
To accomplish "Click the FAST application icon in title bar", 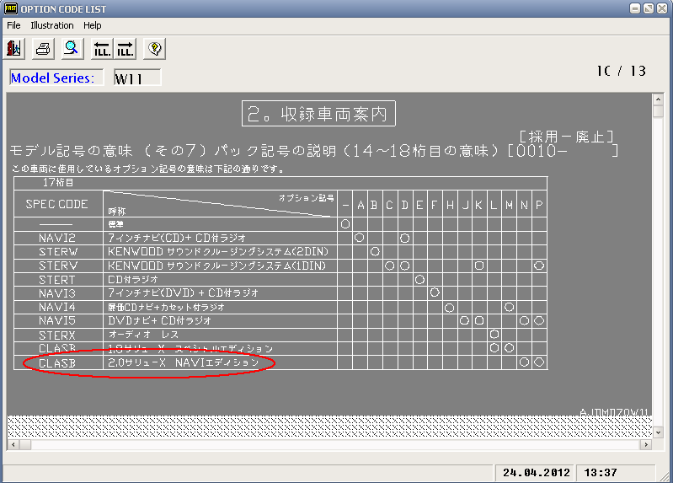I will click(10, 8).
